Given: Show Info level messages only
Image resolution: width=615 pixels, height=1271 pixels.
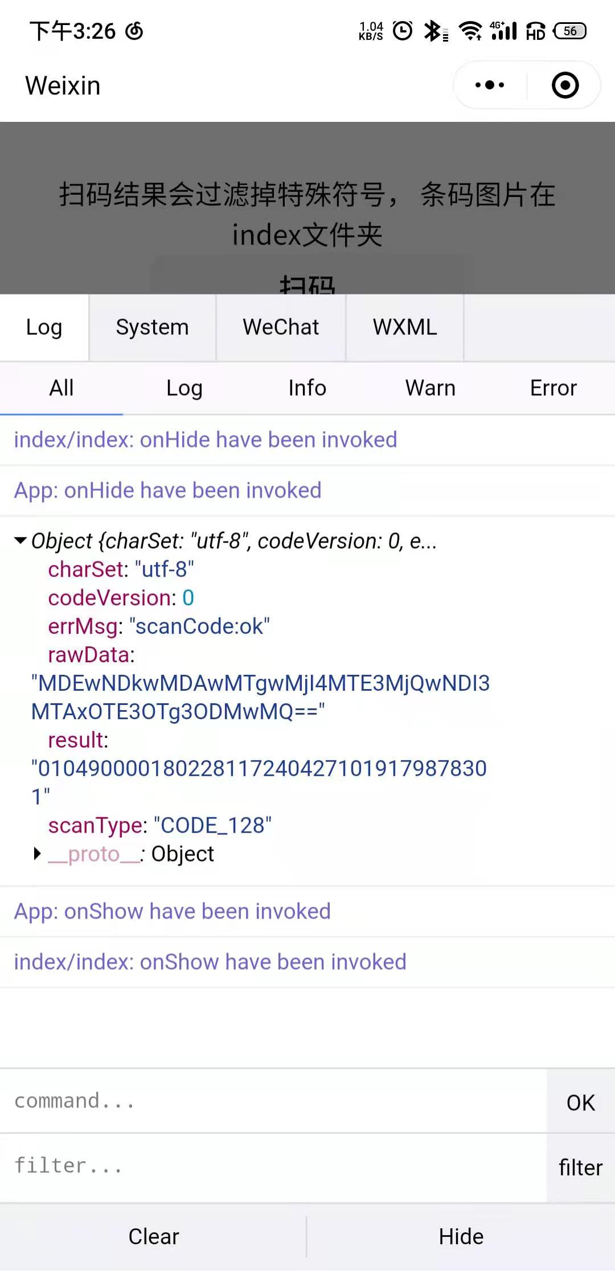Looking at the screenshot, I should [307, 388].
